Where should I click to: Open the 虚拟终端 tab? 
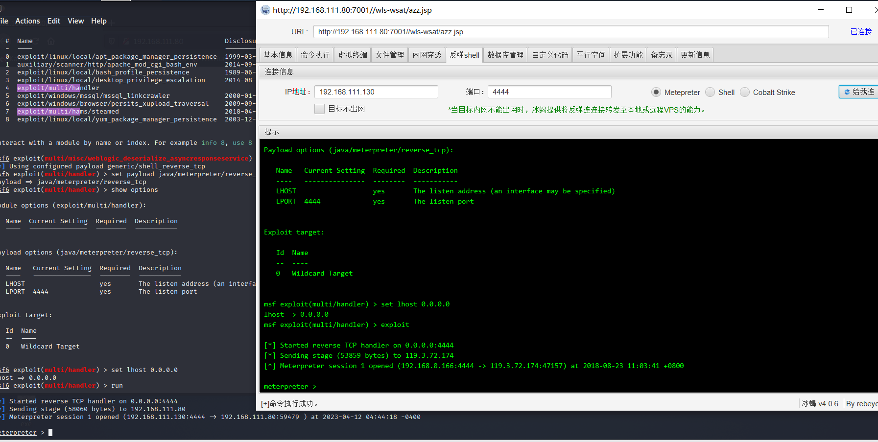coord(353,55)
